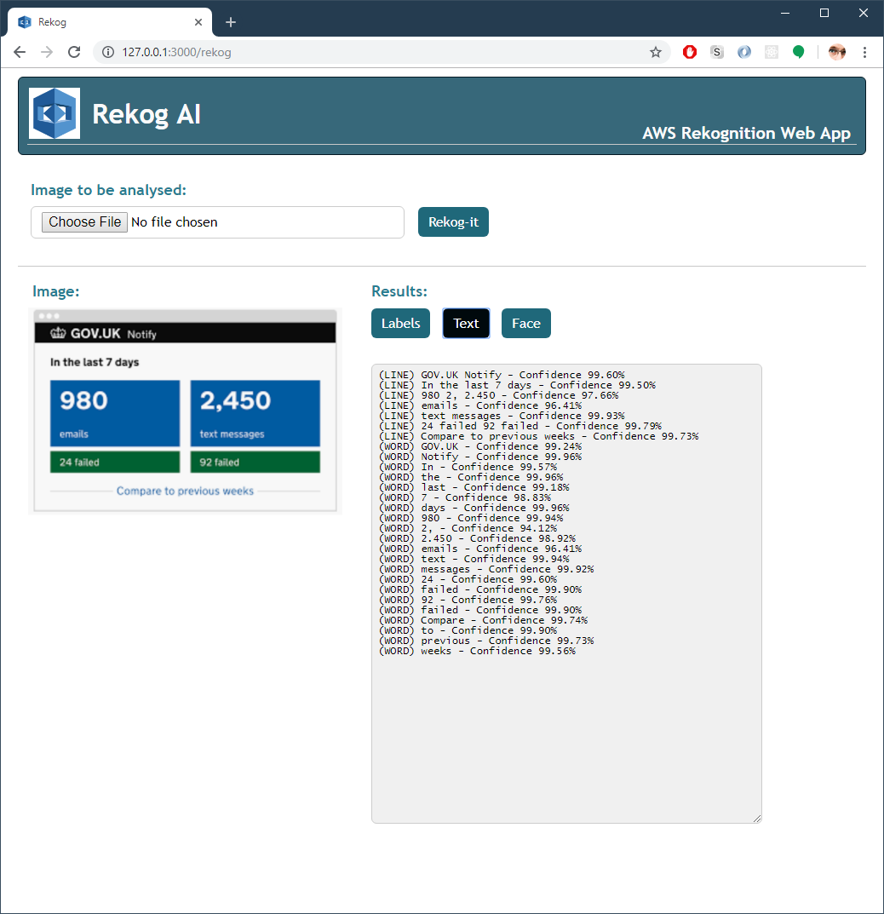Click the 'Image to be analysed:' label
Image resolution: width=884 pixels, height=914 pixels.
tap(108, 190)
